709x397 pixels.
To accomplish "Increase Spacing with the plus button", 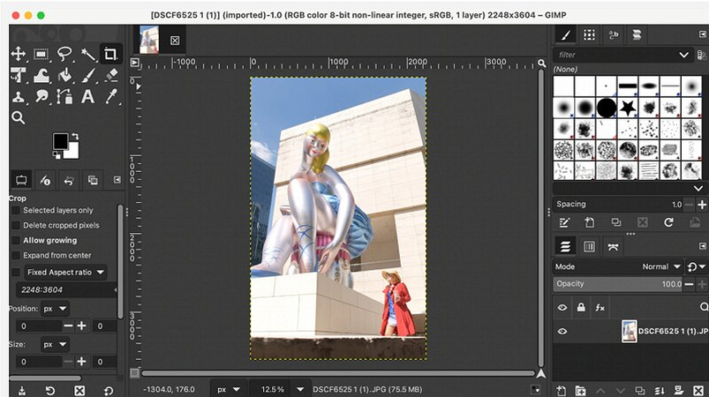I will click(x=702, y=205).
